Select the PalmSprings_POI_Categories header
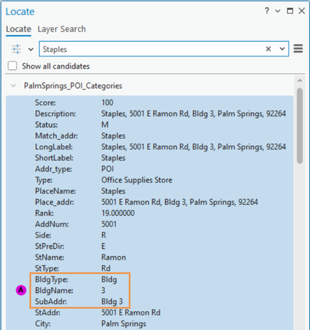Image resolution: width=310 pixels, height=330 pixels. pyautogui.click(x=73, y=86)
